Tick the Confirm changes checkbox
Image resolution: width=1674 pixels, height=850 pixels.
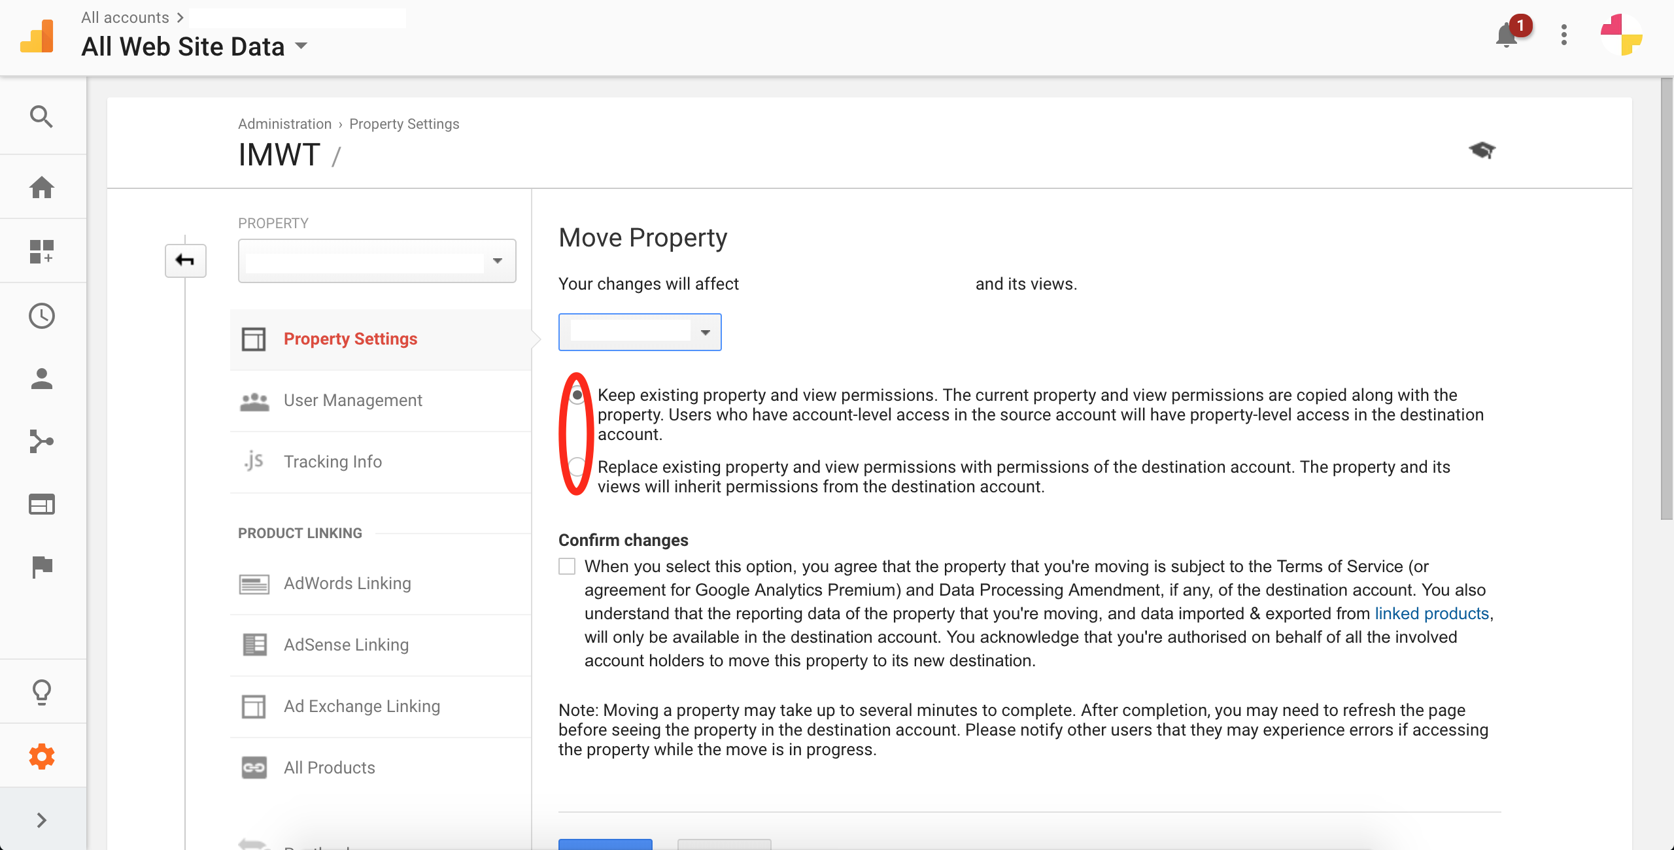pyautogui.click(x=567, y=566)
